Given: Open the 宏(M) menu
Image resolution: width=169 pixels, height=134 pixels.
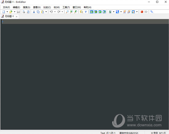Looking at the screenshot, I should click(57, 7).
